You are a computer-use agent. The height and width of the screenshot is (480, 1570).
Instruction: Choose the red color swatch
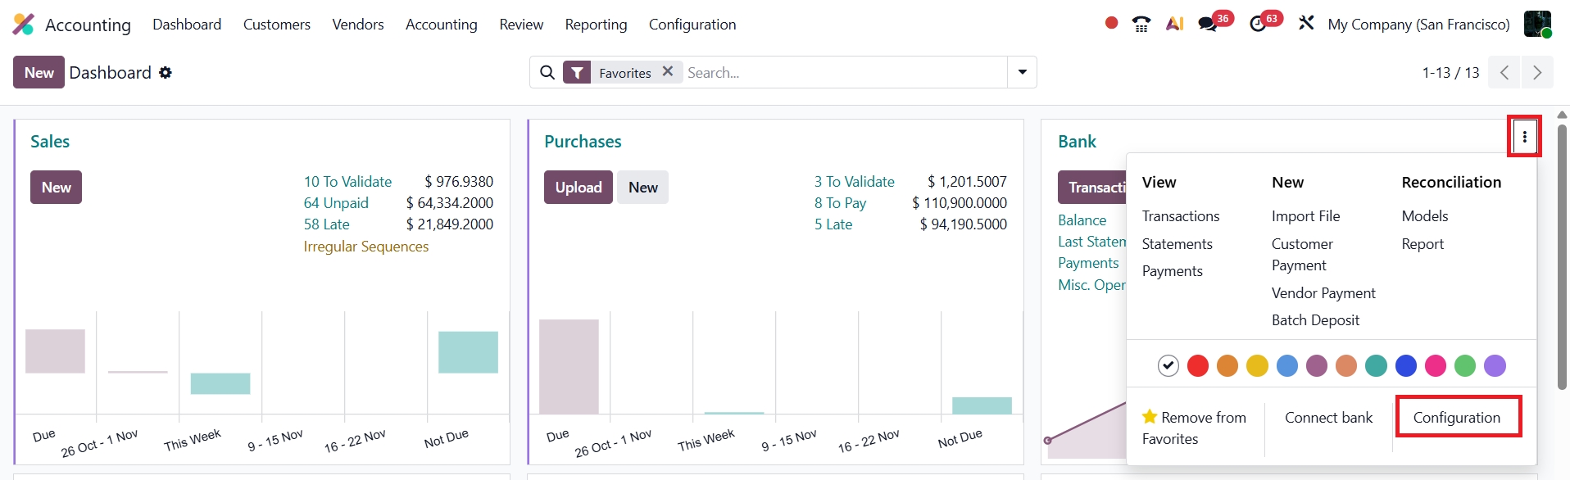pos(1198,366)
